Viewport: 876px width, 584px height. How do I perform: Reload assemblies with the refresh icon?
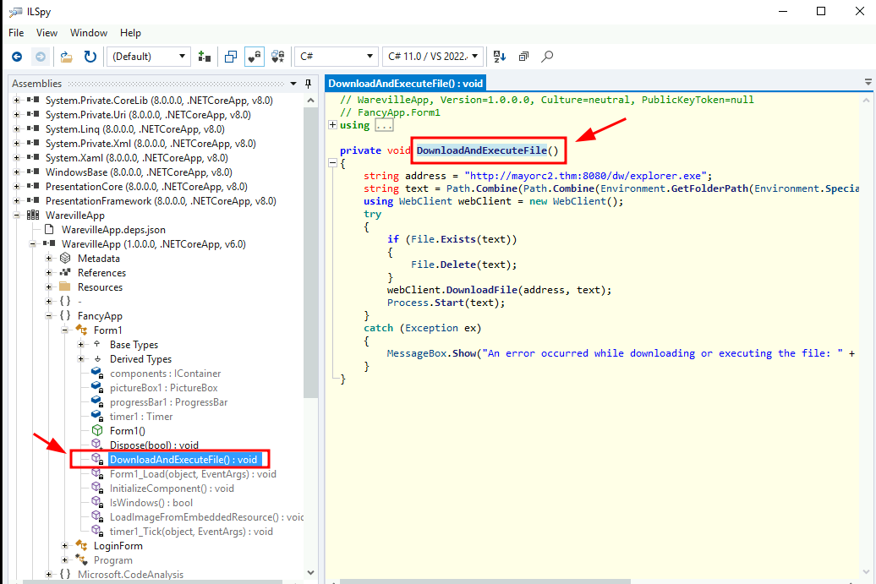90,57
